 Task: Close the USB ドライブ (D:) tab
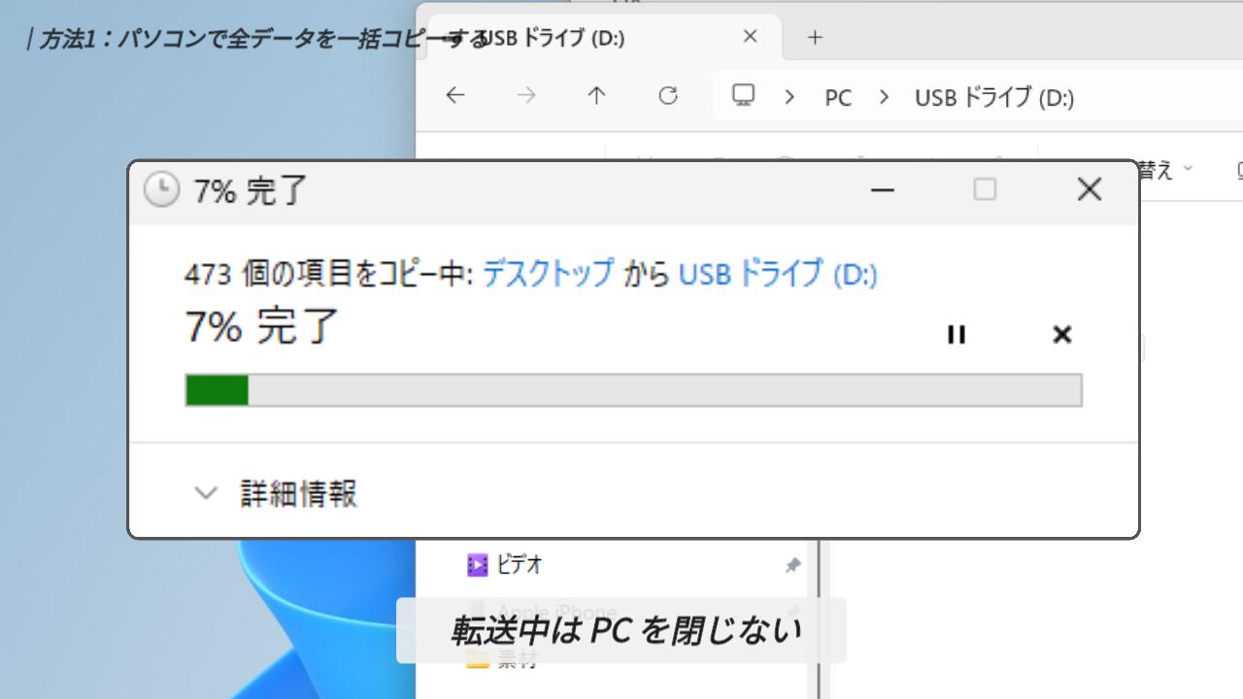(750, 37)
